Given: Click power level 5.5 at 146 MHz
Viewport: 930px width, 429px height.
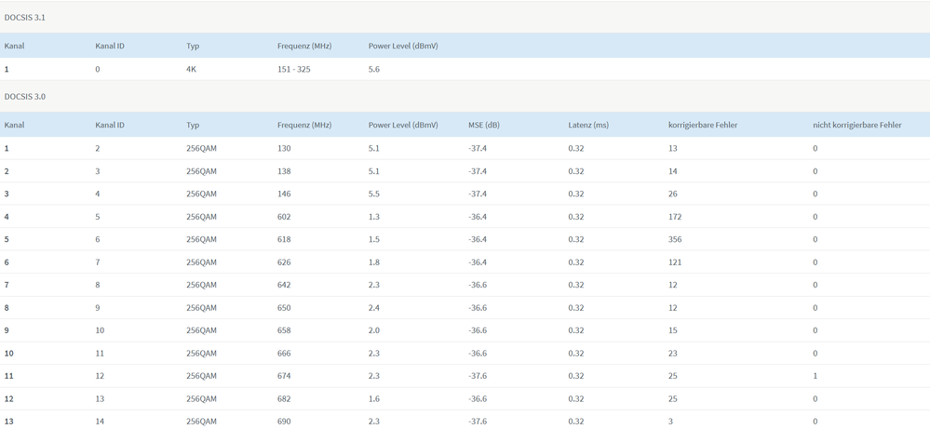Looking at the screenshot, I should [x=373, y=194].
